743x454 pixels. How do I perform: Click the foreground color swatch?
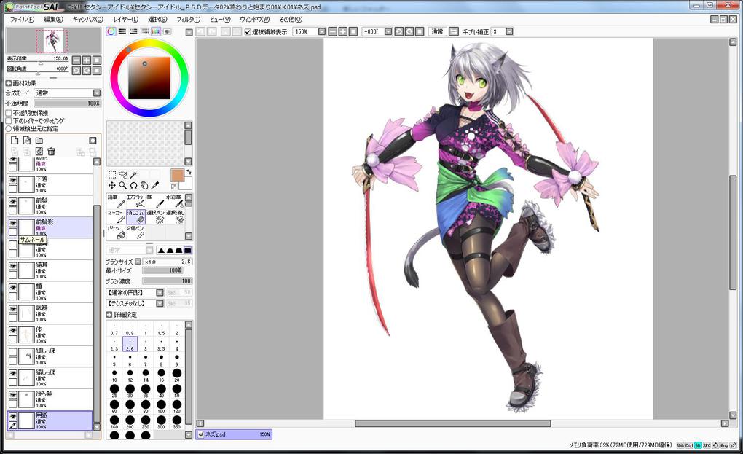pyautogui.click(x=177, y=175)
